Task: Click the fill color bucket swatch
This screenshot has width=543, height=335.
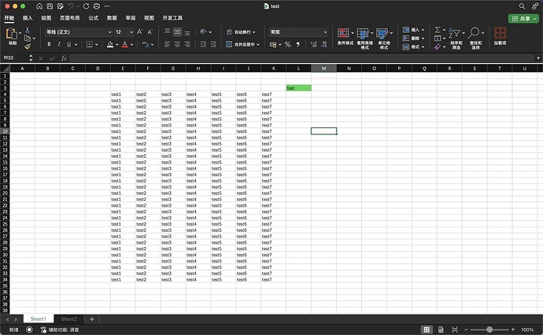Action: [x=110, y=44]
